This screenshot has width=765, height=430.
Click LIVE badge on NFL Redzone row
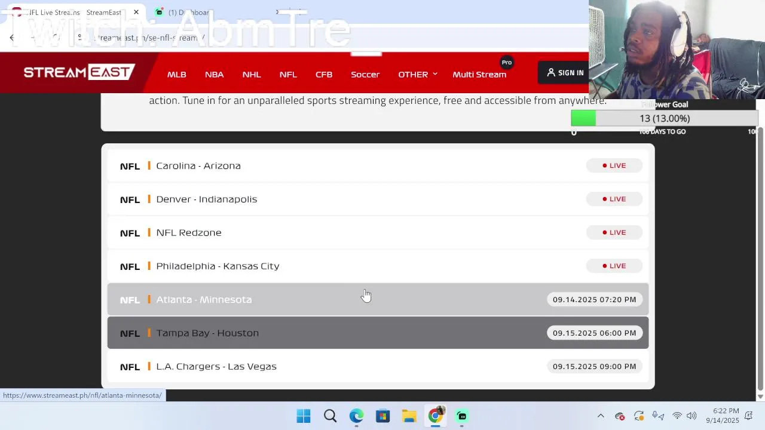coord(614,232)
